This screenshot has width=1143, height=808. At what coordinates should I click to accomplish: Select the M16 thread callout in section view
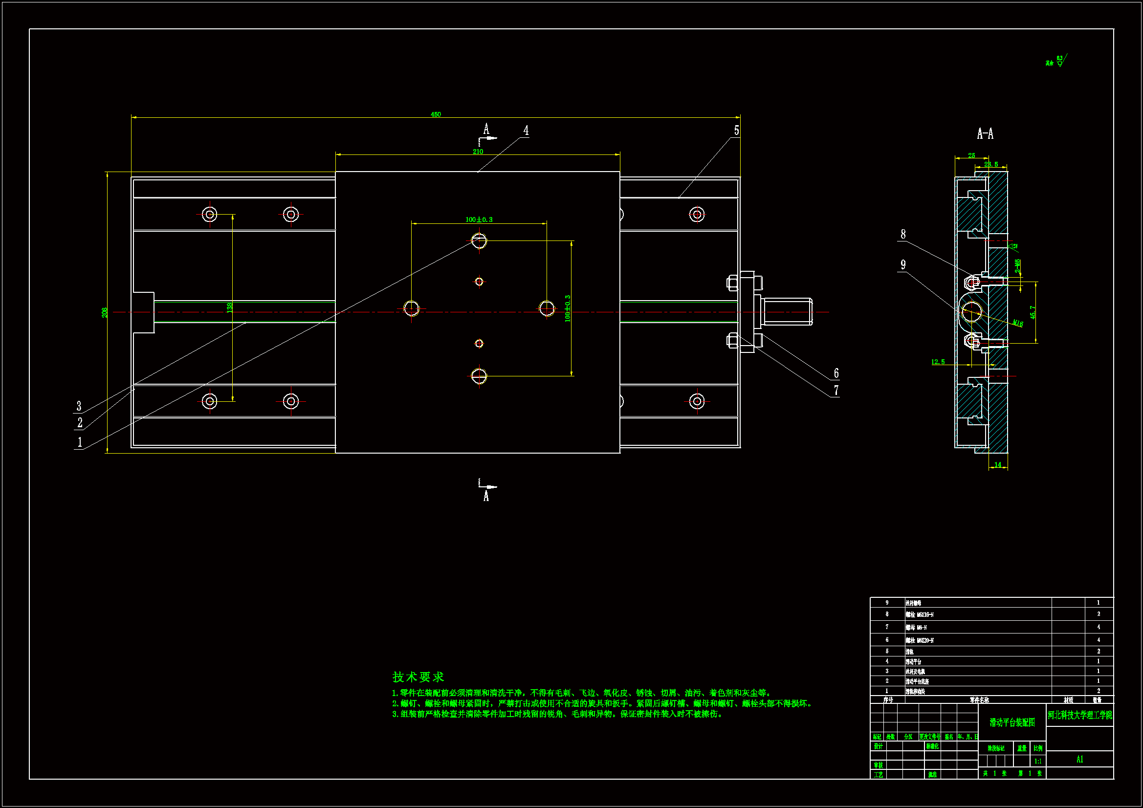[x=1017, y=323]
